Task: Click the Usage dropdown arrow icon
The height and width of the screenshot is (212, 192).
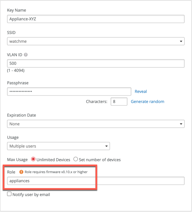Action: (x=107, y=146)
